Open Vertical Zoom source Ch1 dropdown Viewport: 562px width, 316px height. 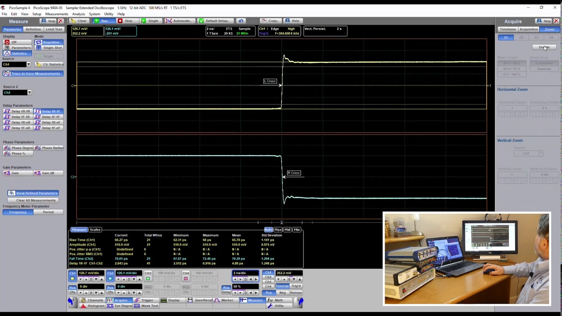(540, 154)
